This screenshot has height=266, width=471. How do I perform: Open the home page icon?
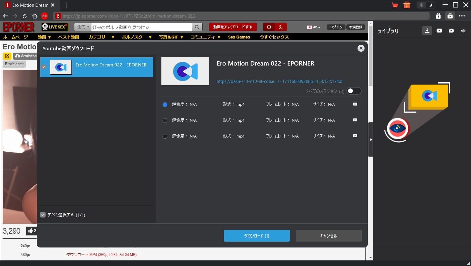click(x=35, y=16)
